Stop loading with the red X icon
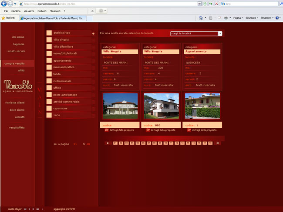Viewport: 283px width, 212px height. [x=216, y=3]
